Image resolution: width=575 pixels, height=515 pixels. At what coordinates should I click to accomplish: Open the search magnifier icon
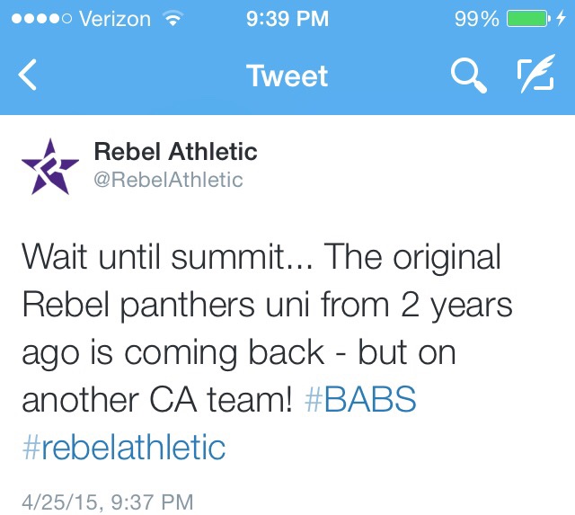[469, 75]
